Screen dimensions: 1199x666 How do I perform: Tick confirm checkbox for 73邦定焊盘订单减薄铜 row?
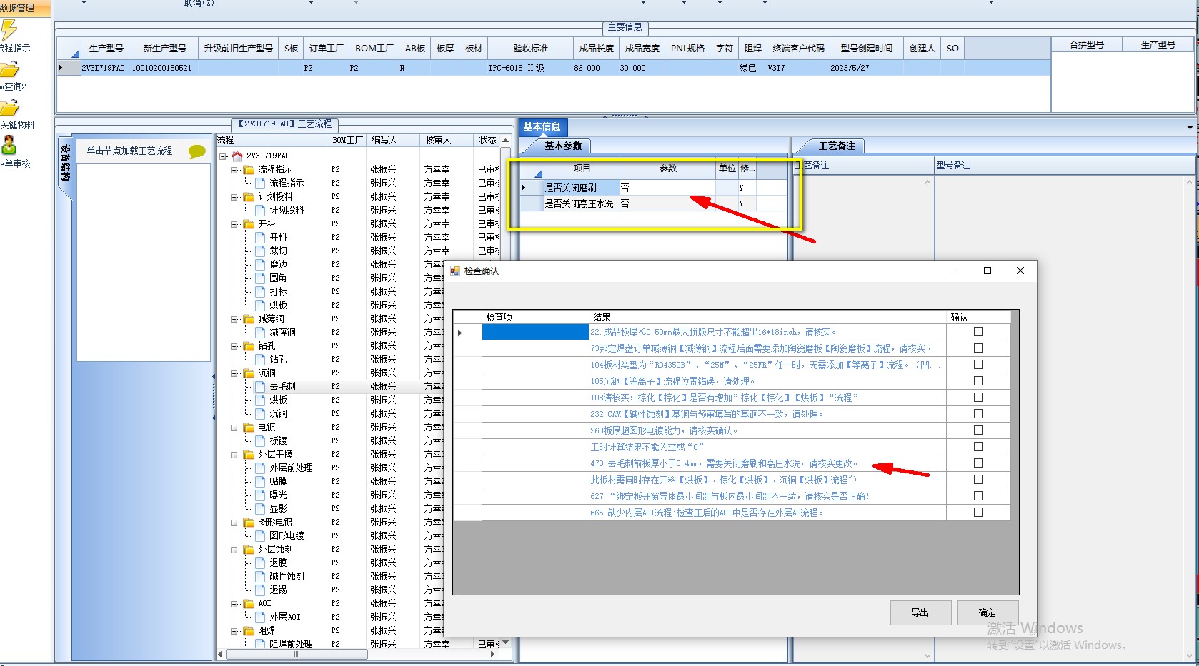pos(978,348)
